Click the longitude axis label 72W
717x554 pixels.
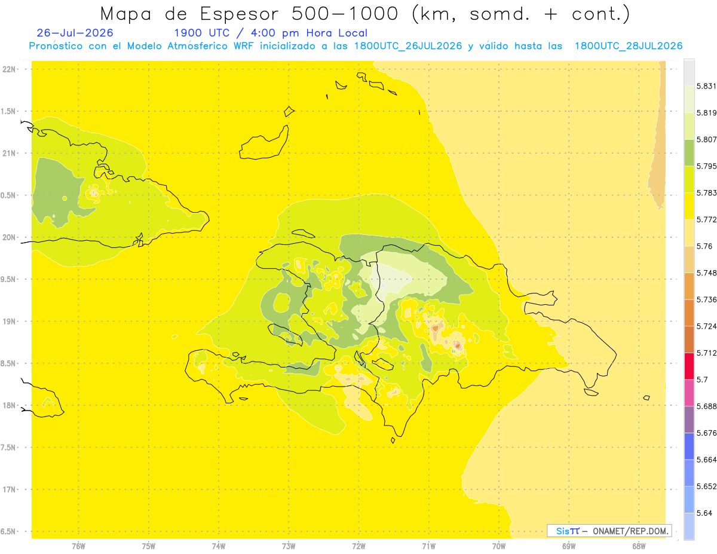pos(358,546)
